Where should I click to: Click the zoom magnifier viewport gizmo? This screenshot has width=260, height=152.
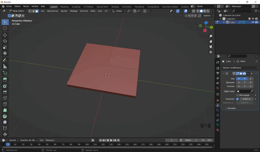pos(211,36)
